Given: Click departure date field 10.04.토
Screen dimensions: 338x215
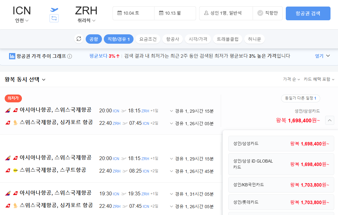Looking at the screenshot, I should point(134,13).
